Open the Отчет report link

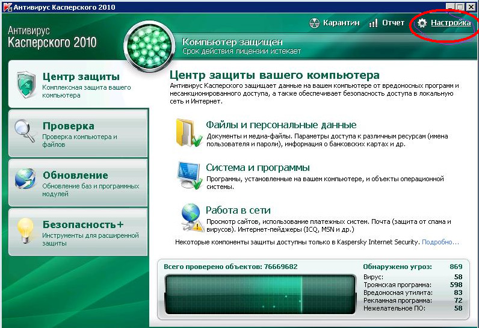tap(393, 23)
